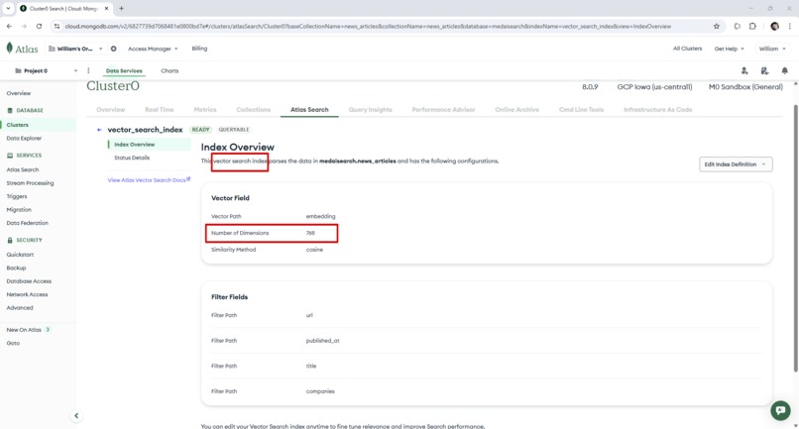
Task: Open project options three-dot menu
Action: 88,70
